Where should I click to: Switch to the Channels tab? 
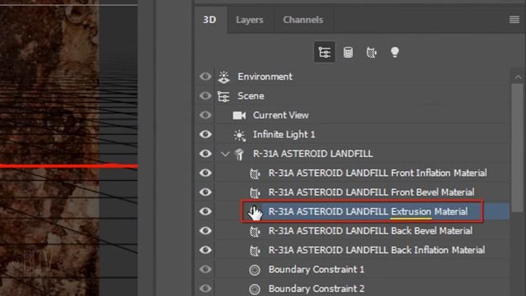[303, 20]
